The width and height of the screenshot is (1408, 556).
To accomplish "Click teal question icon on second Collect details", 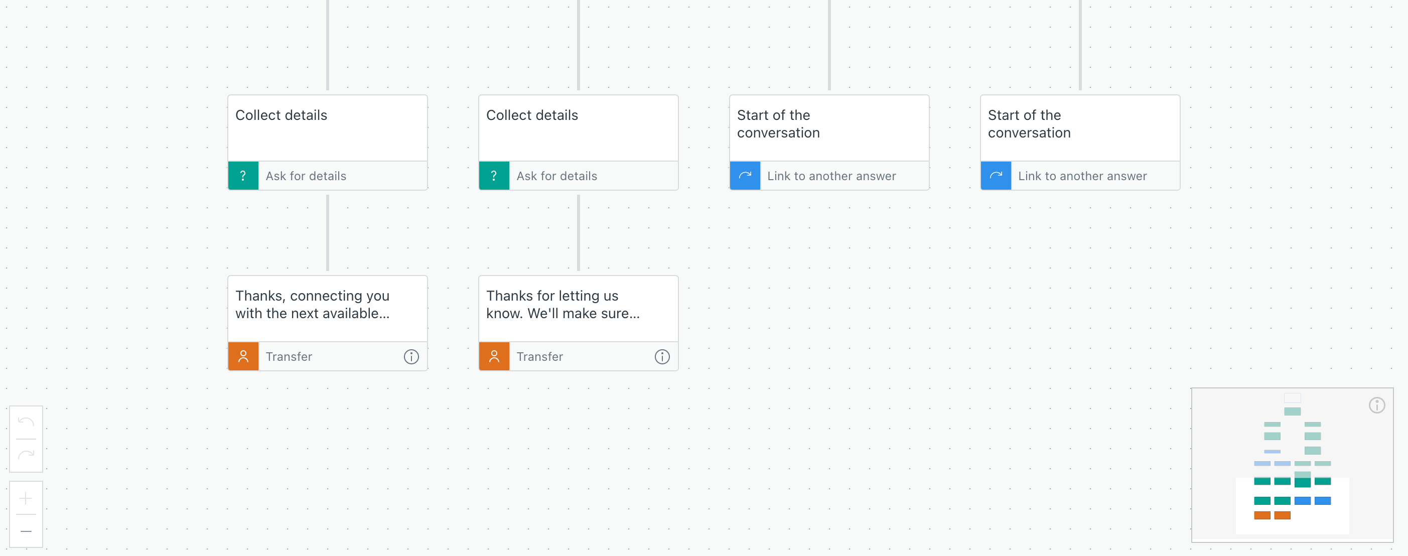I will pyautogui.click(x=494, y=176).
